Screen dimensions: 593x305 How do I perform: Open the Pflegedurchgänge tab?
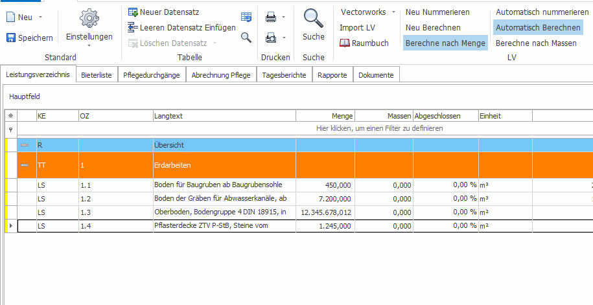point(151,75)
